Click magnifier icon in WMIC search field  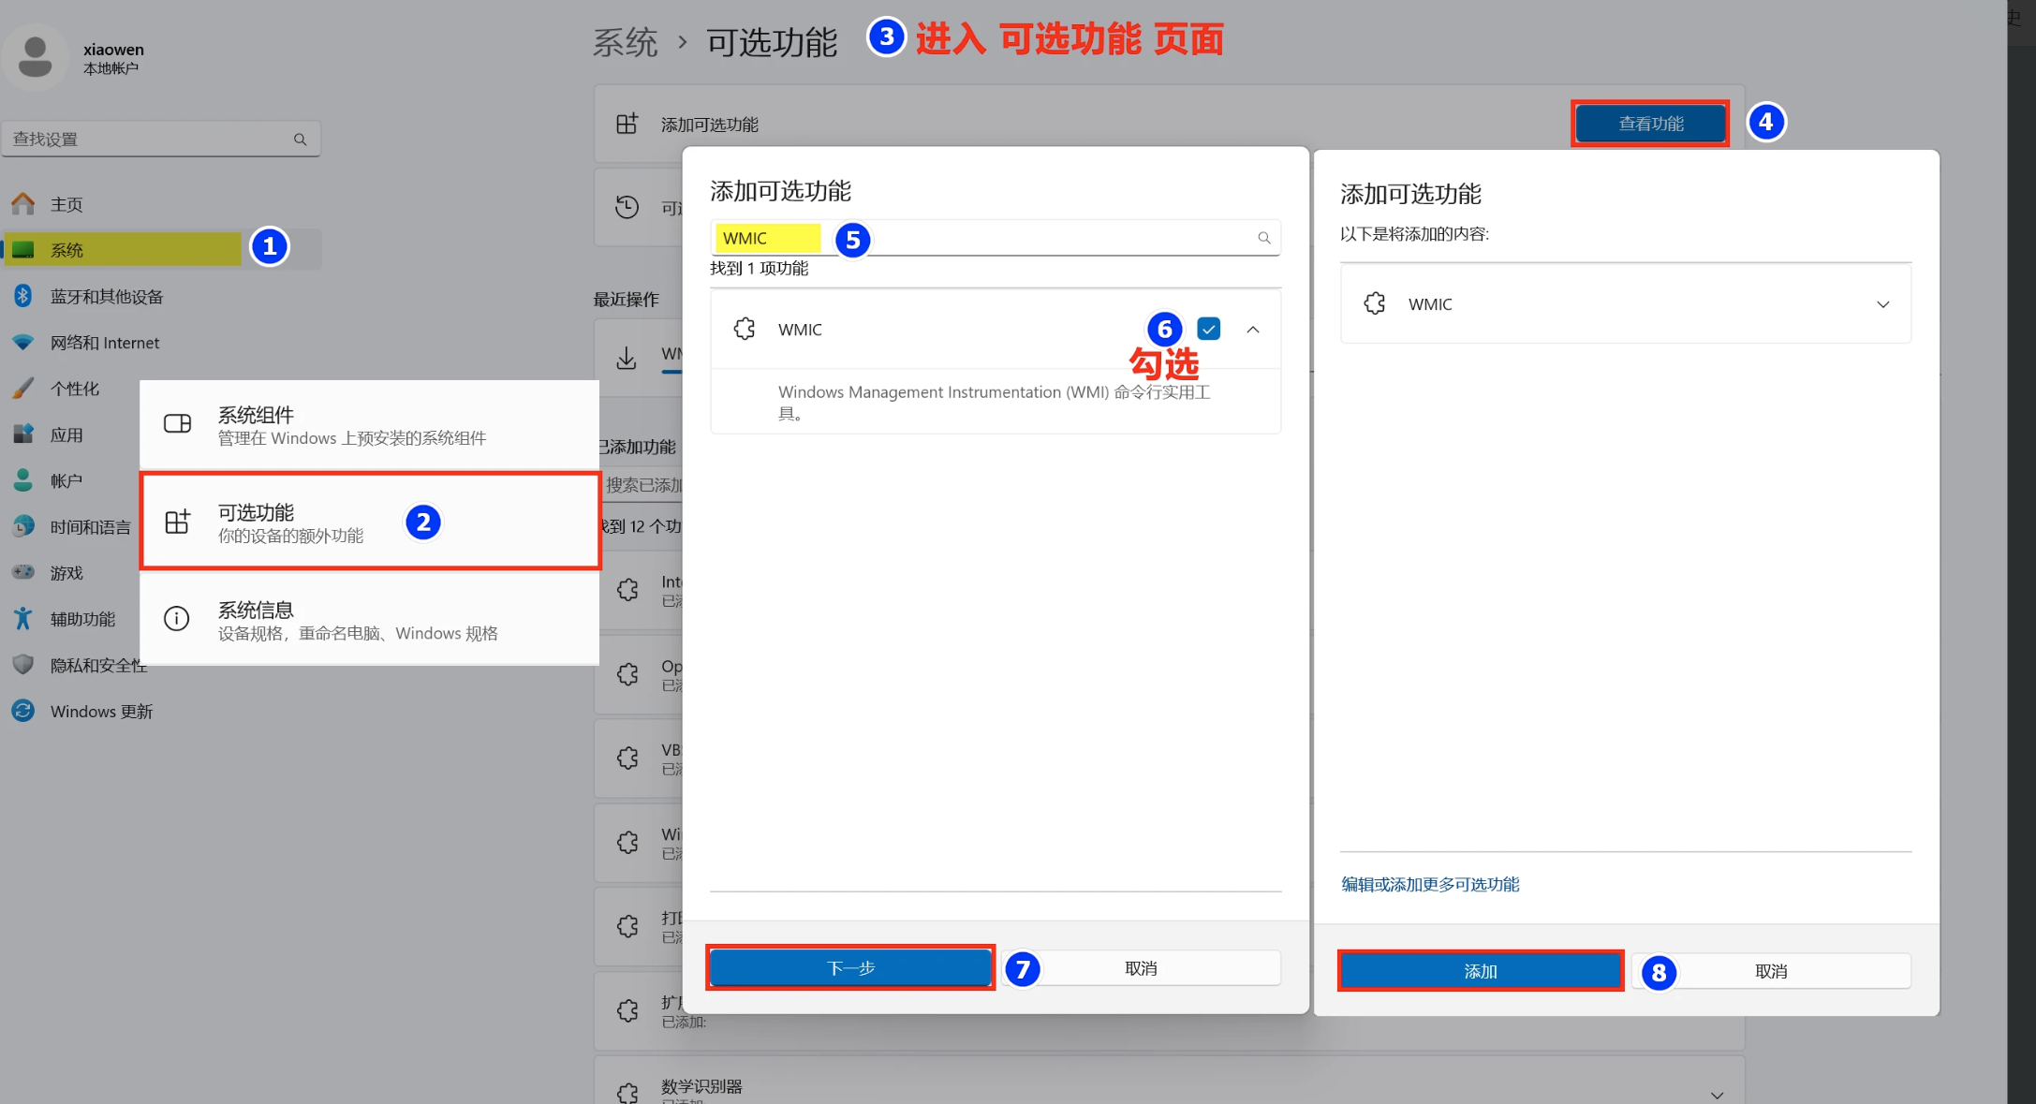click(x=1263, y=238)
